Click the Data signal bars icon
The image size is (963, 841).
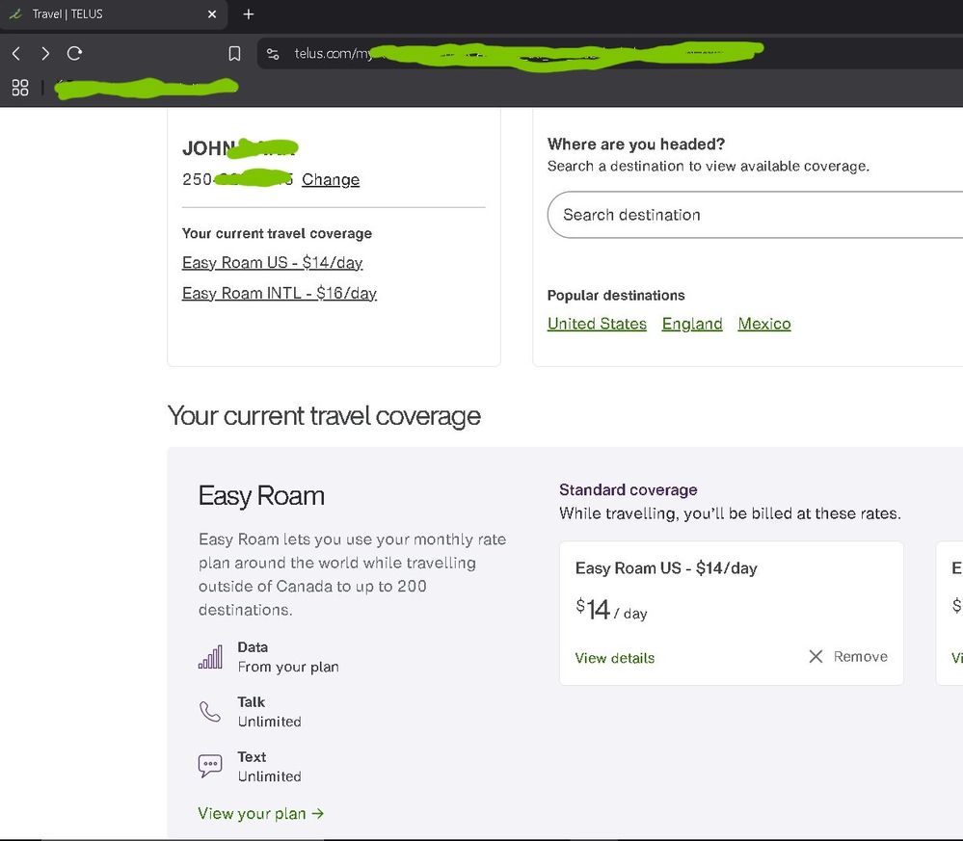(x=209, y=657)
